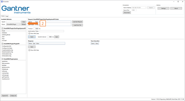Collapse the GInsARINCPlugin/PluginAPI group

(x=2, y=43)
